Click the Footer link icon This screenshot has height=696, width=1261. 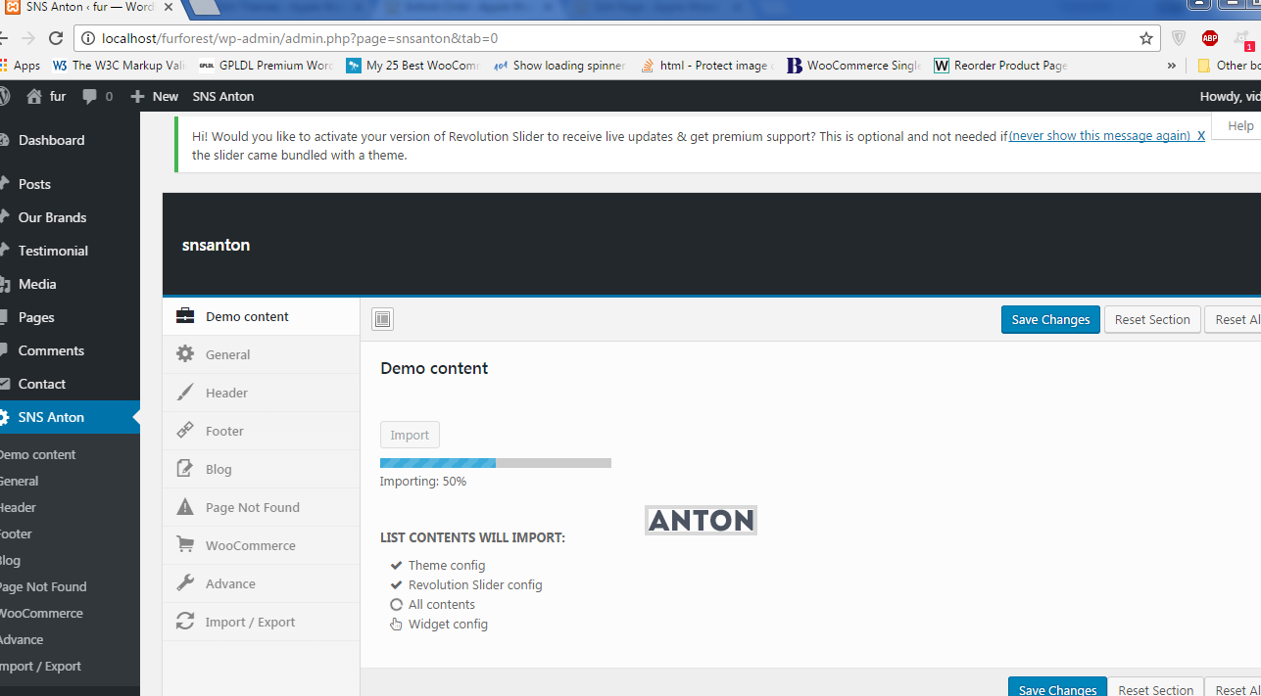[185, 431]
